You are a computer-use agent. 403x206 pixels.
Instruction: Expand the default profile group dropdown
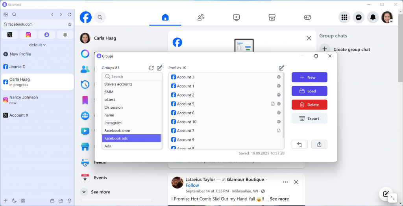(37, 45)
